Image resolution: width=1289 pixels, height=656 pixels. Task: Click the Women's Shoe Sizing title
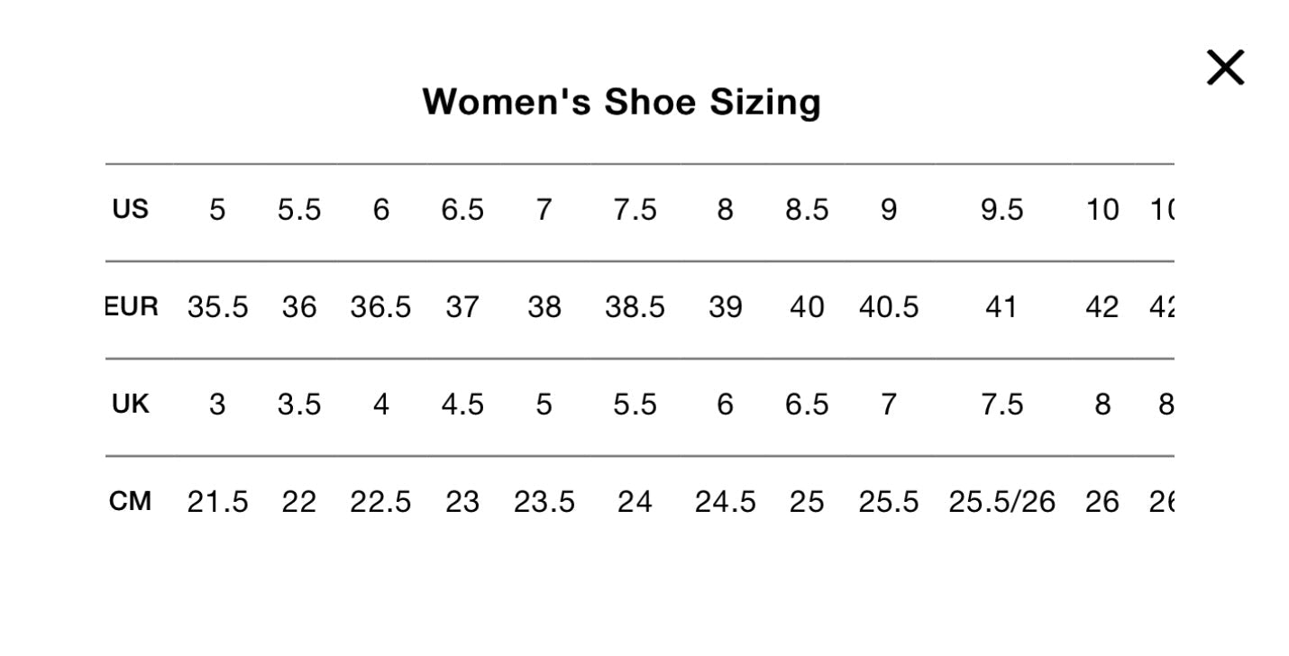click(x=622, y=102)
